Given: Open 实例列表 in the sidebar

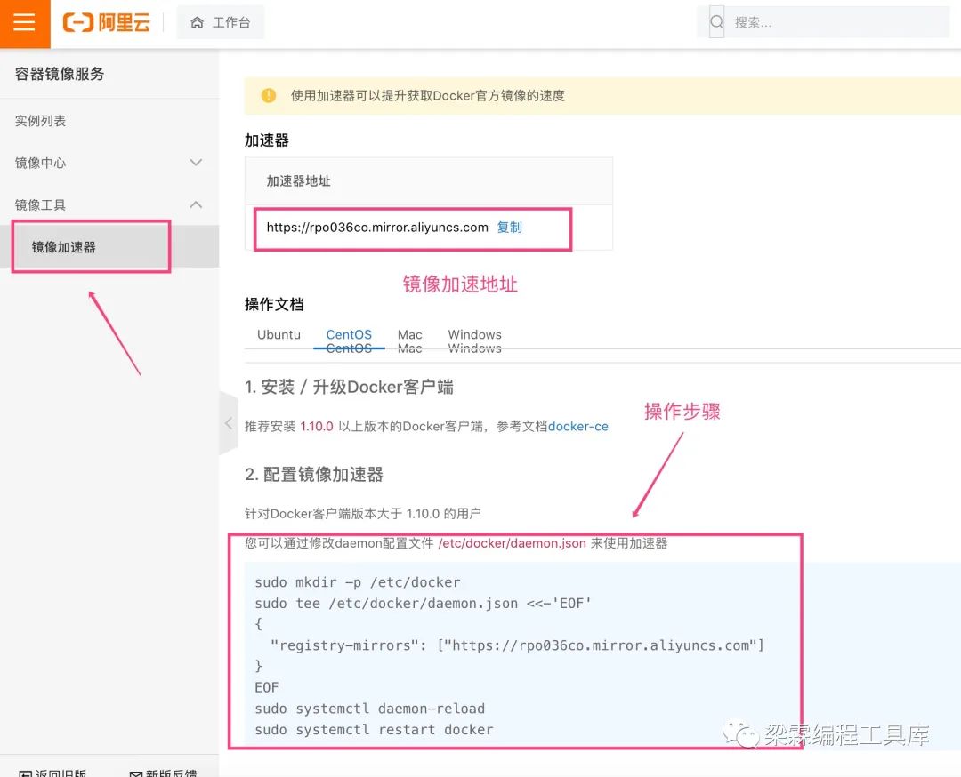Looking at the screenshot, I should (x=40, y=121).
